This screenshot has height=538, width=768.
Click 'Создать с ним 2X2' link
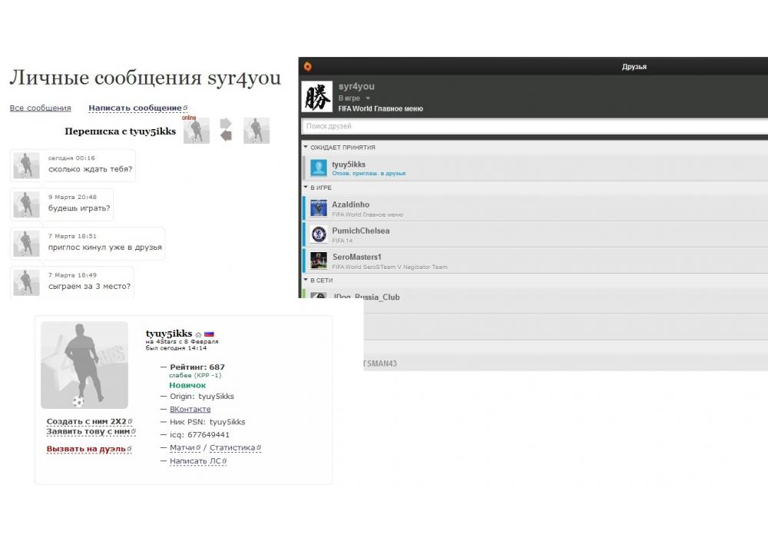click(x=89, y=421)
